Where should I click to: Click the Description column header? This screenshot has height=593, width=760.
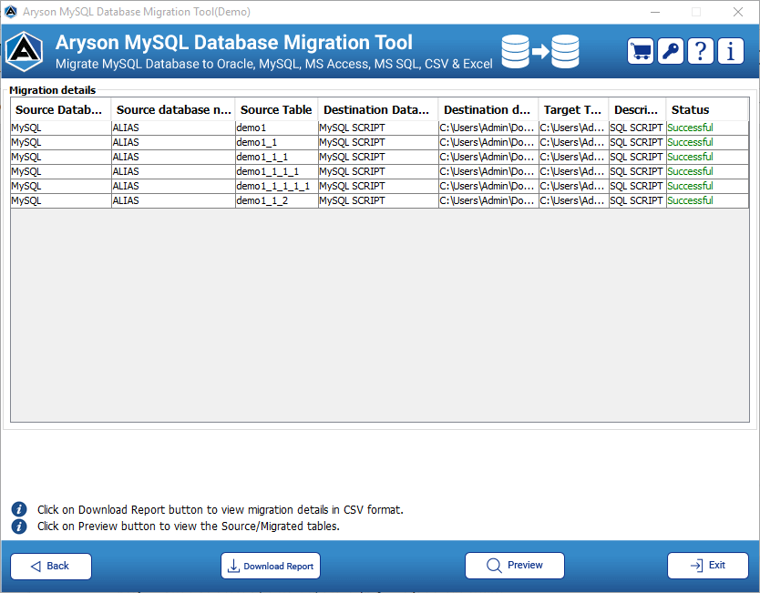pyautogui.click(x=637, y=109)
